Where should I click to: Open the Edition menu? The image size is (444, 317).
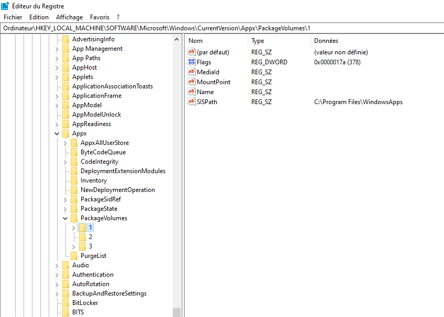click(x=39, y=17)
